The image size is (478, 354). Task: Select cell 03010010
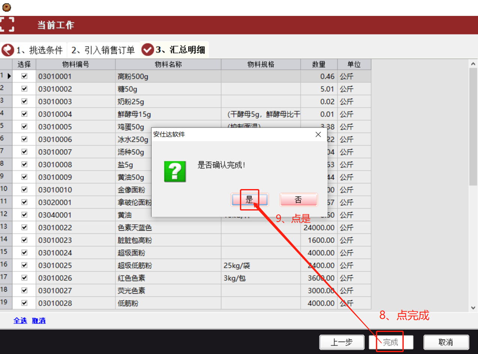(76, 190)
